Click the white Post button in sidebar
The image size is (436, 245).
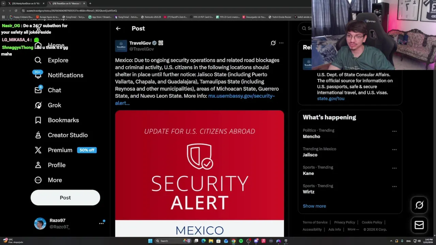coord(65,198)
